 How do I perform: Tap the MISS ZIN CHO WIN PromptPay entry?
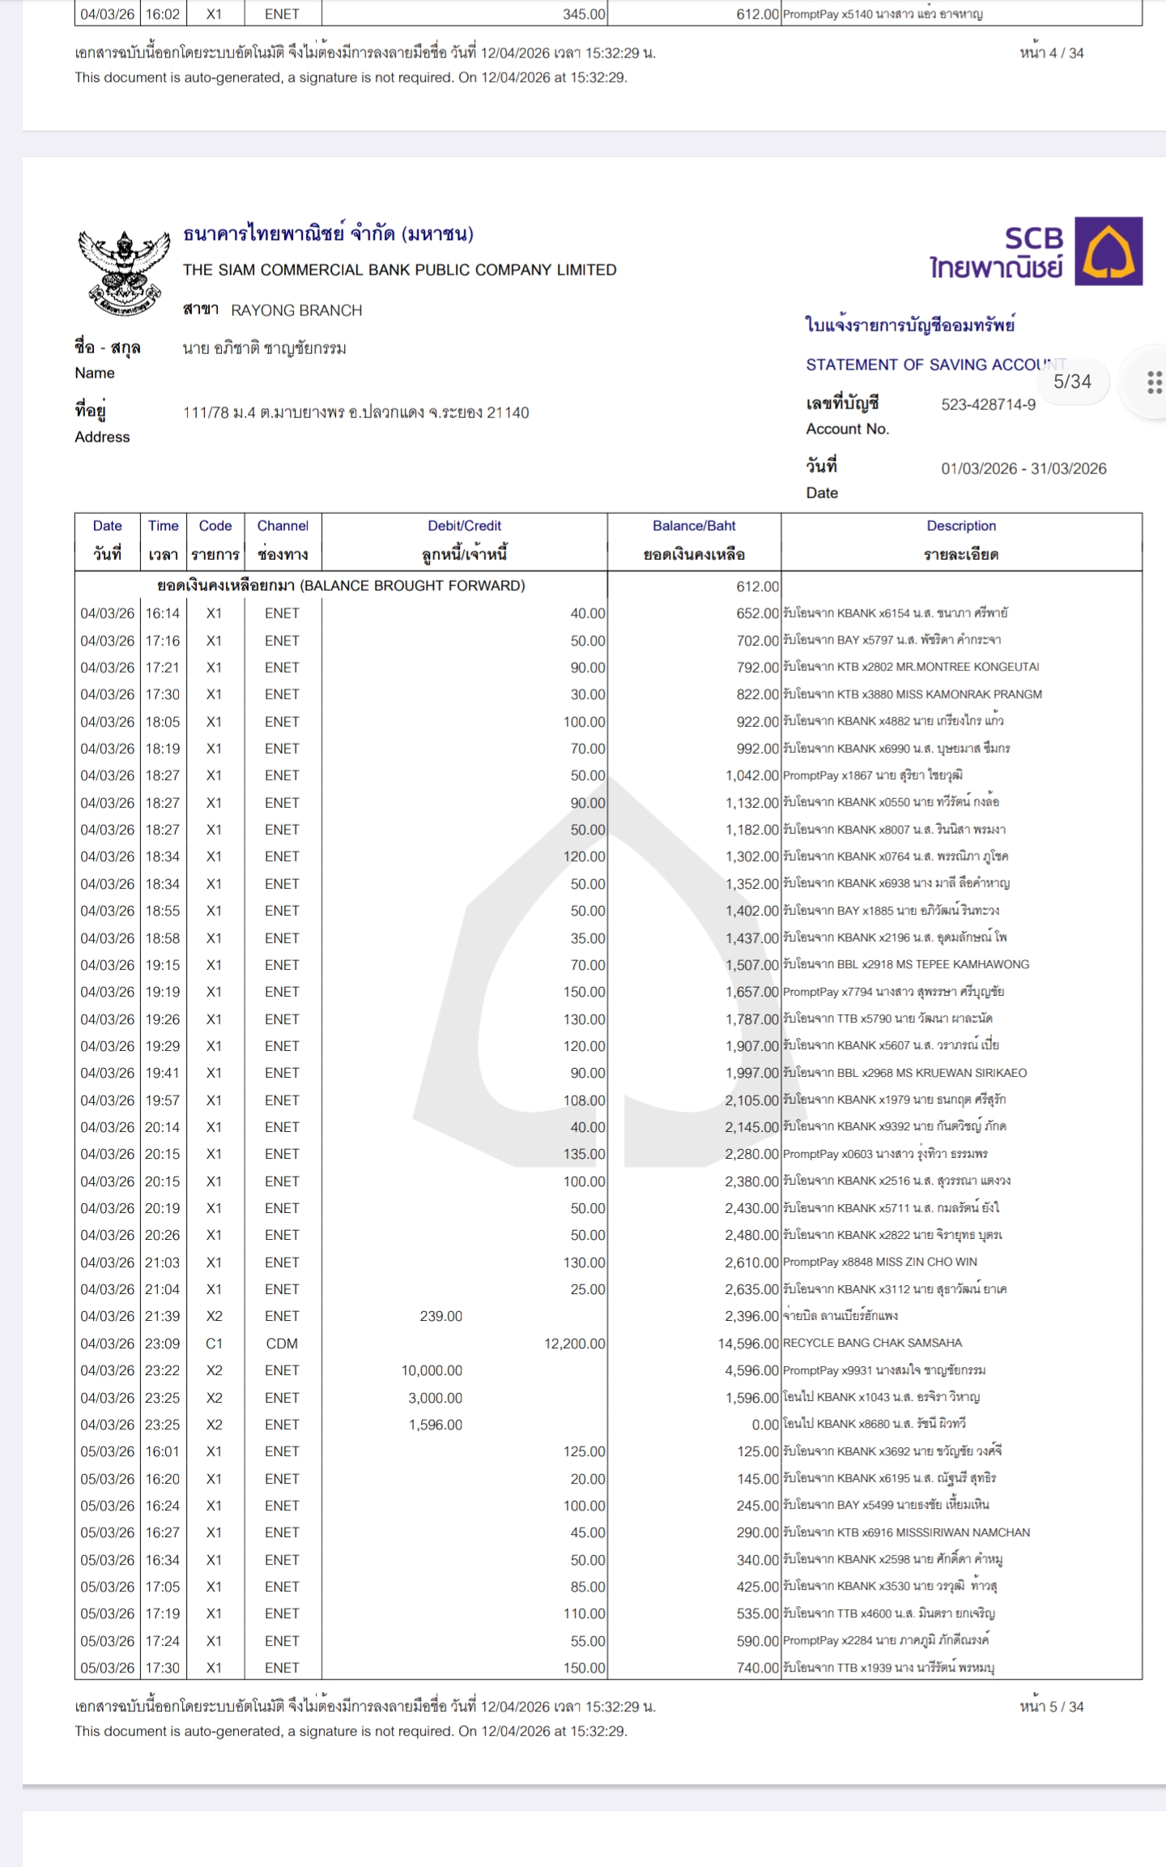879,1262
